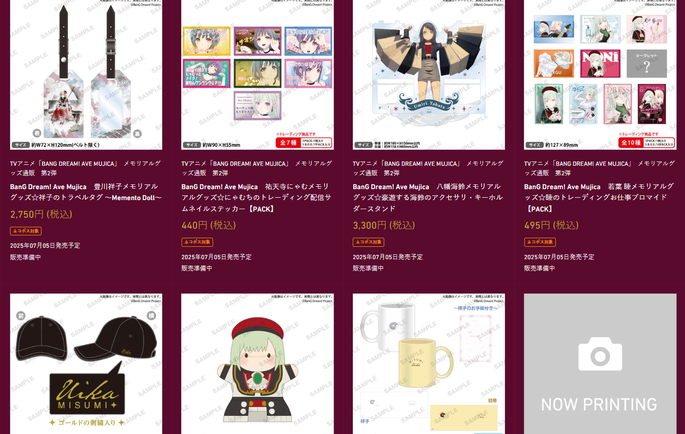
Task: Click the 3,300円 price of the accessory stand
Action: click(x=384, y=225)
